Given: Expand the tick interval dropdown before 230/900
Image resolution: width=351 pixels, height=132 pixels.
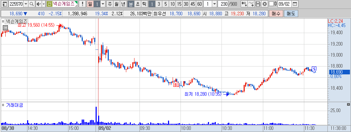Looking at the screenshot, I should pyautogui.click(x=214, y=4).
